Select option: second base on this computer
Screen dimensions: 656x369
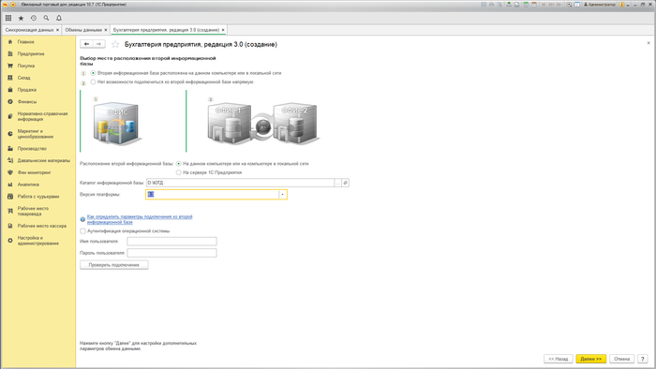click(93, 73)
